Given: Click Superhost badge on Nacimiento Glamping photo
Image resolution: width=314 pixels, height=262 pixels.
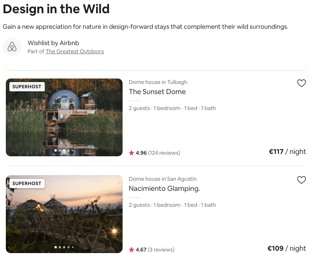Looking at the screenshot, I should click(x=27, y=183).
